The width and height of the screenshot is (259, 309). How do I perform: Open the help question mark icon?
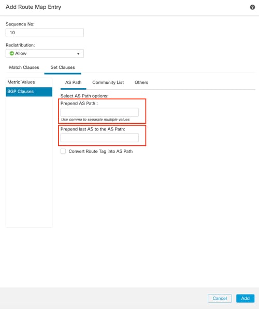point(252,7)
